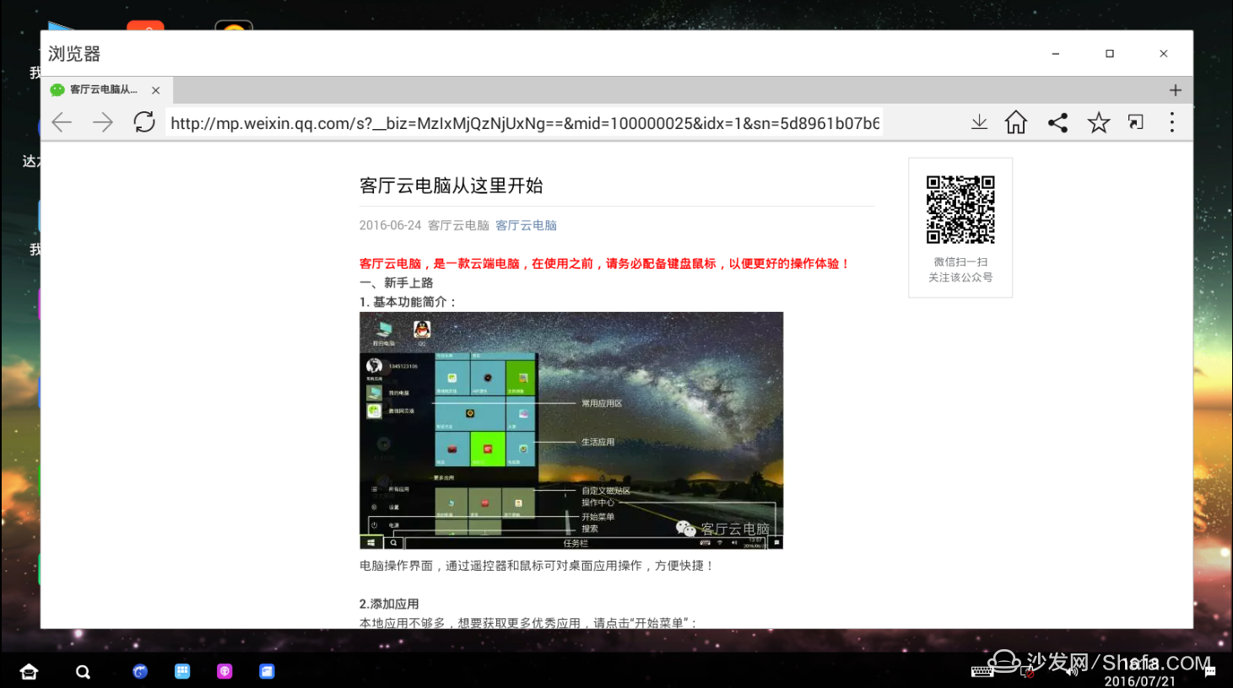Open the taskbar search magnifier
1233x688 pixels.
coord(83,672)
